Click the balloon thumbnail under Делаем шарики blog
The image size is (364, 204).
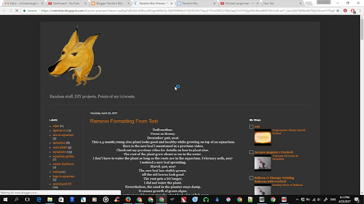tap(263, 163)
